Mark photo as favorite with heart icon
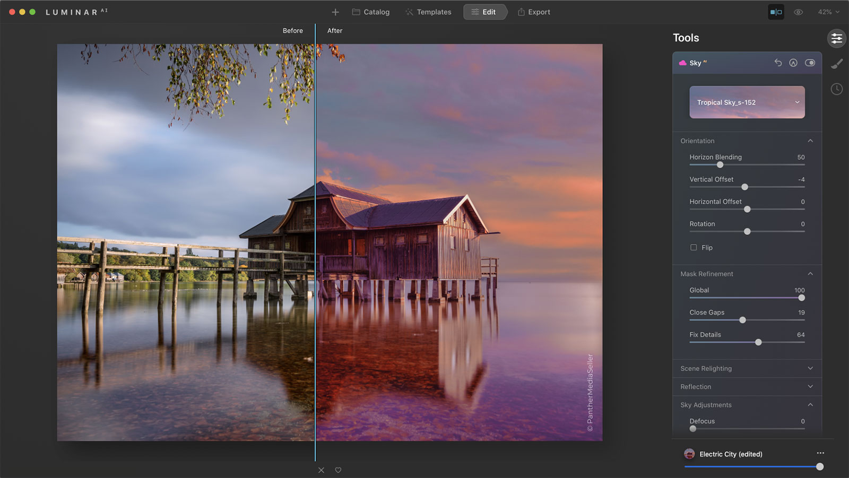Viewport: 849px width, 478px height. pyautogui.click(x=338, y=470)
